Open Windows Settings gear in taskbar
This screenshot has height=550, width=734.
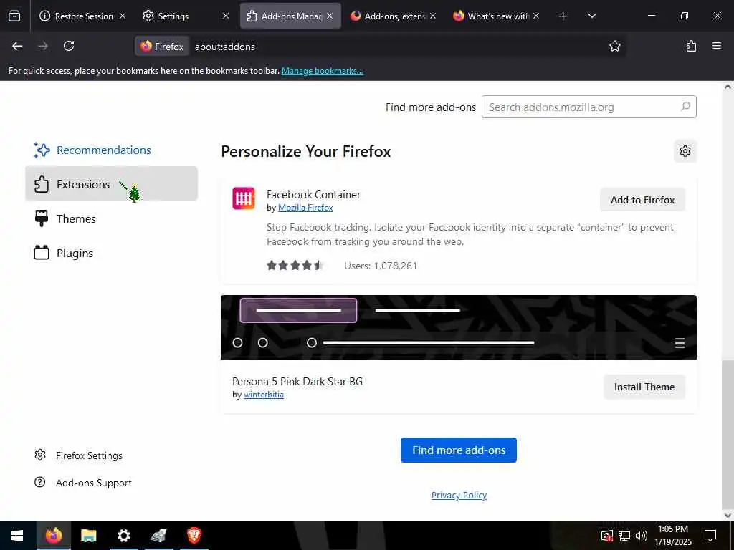point(123,536)
